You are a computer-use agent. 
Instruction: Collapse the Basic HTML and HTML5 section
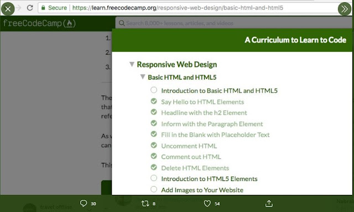tap(143, 77)
